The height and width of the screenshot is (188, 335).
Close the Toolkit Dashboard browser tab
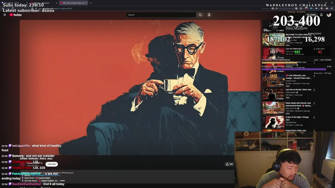point(56,3)
